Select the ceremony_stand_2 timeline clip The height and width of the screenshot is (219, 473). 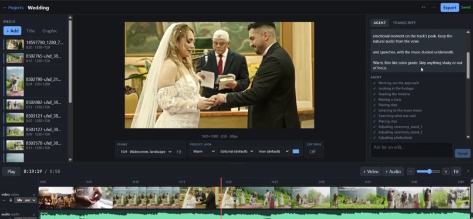(x=163, y=198)
